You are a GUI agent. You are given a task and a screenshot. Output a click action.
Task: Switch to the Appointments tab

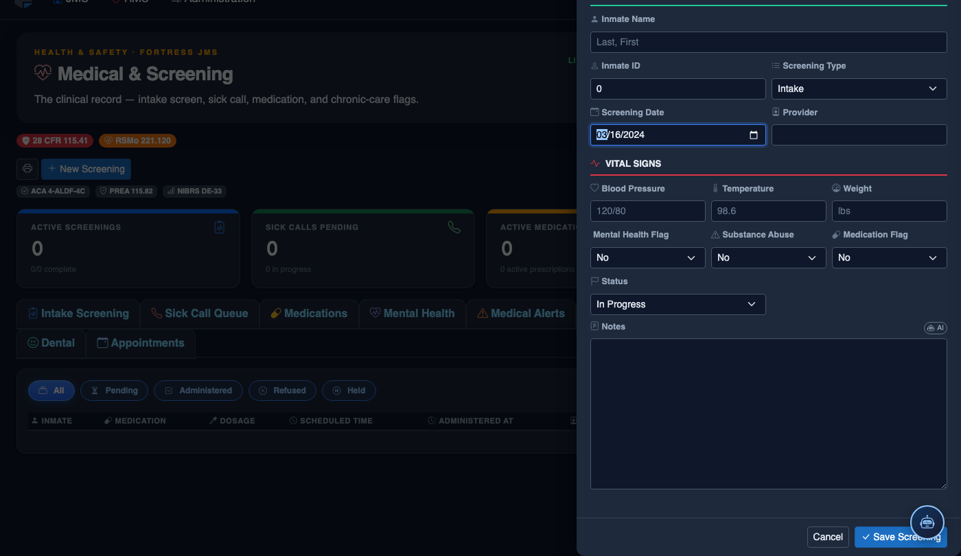141,343
